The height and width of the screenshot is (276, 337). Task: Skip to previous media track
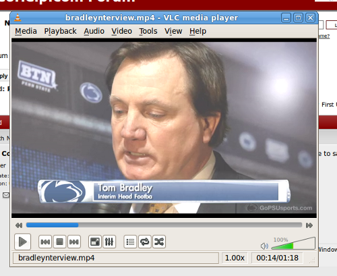pos(45,242)
